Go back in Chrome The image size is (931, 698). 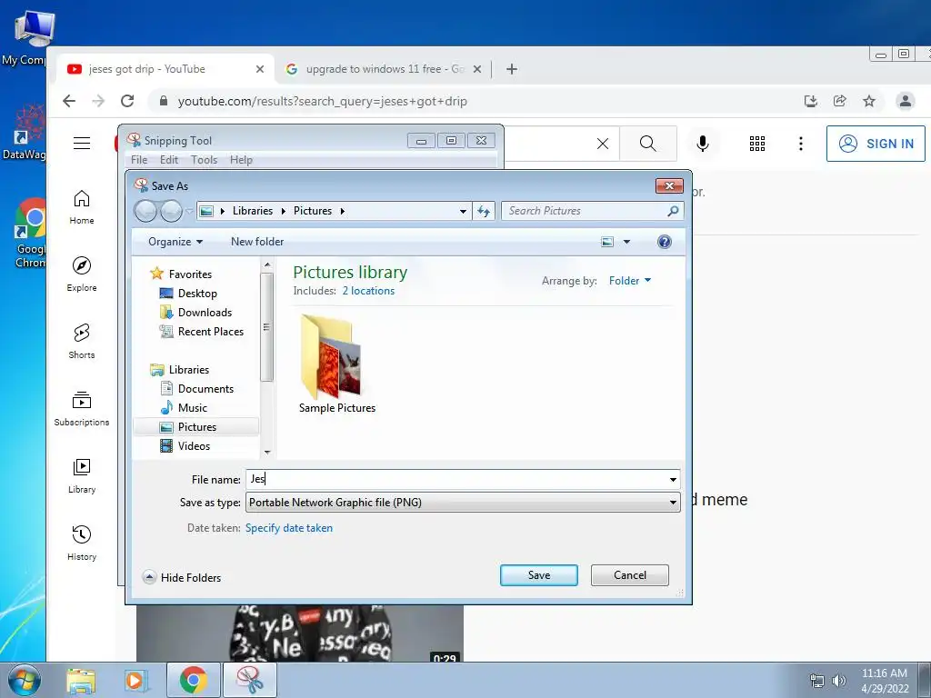69,101
